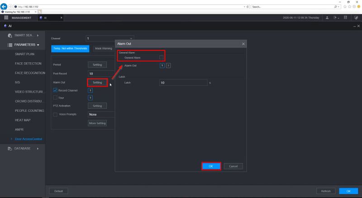Enable the General Alarm checkbox

click(x=162, y=57)
